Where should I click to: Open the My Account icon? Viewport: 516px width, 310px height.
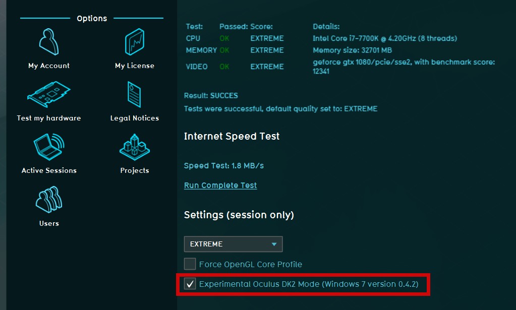coord(49,42)
